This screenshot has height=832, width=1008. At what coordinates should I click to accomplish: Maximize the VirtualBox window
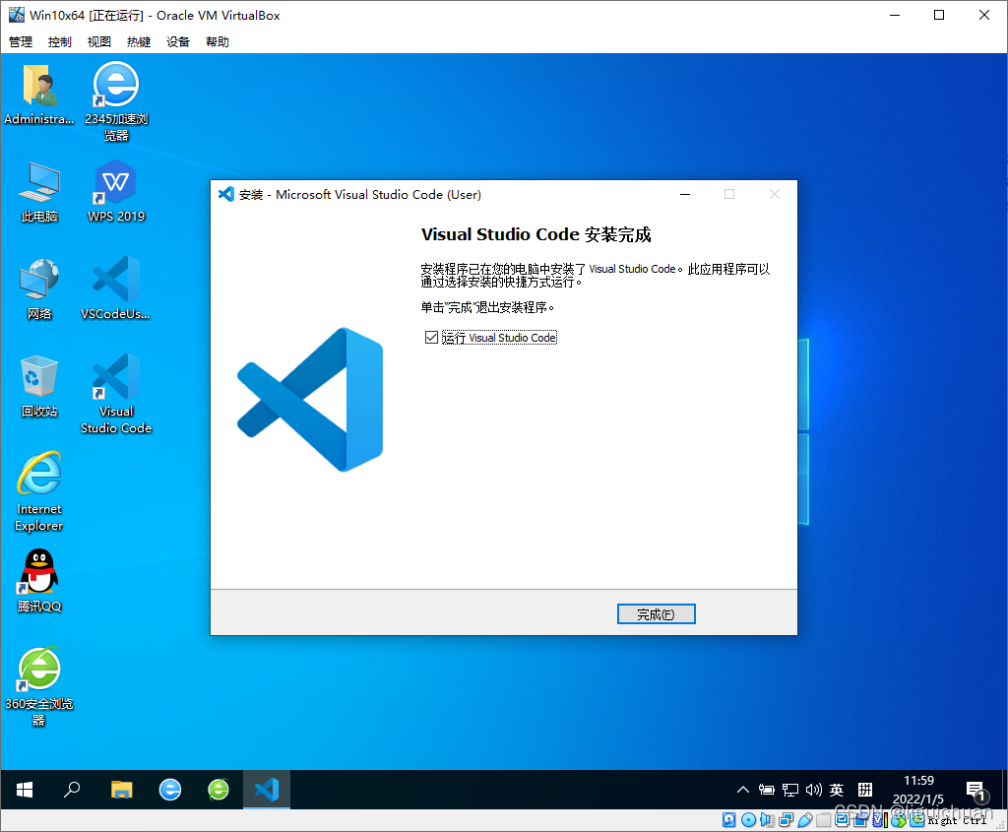tap(939, 16)
